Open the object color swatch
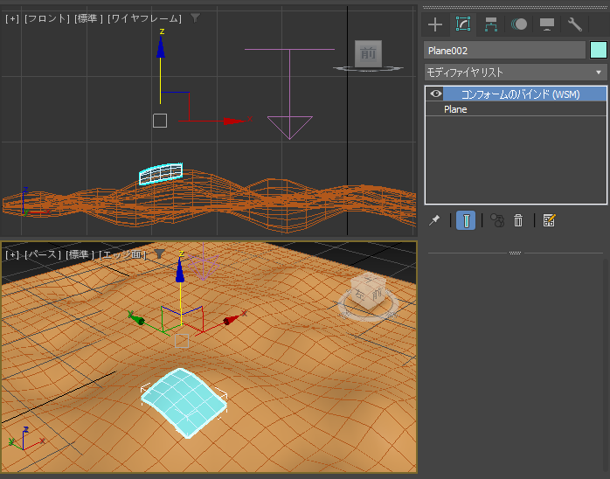The height and width of the screenshot is (479, 610). (x=599, y=50)
